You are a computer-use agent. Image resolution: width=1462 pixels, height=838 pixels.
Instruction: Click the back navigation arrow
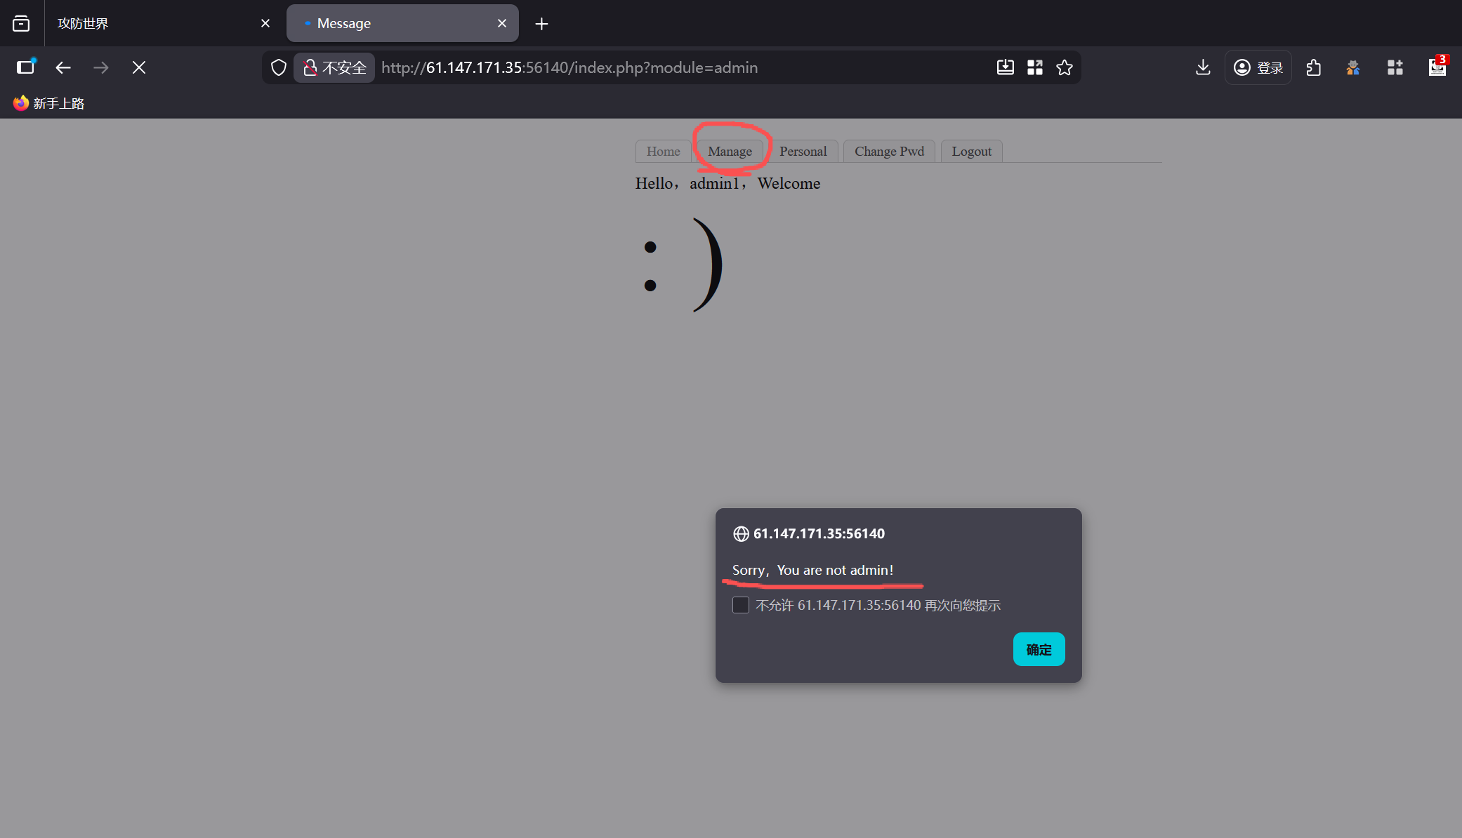click(x=63, y=67)
